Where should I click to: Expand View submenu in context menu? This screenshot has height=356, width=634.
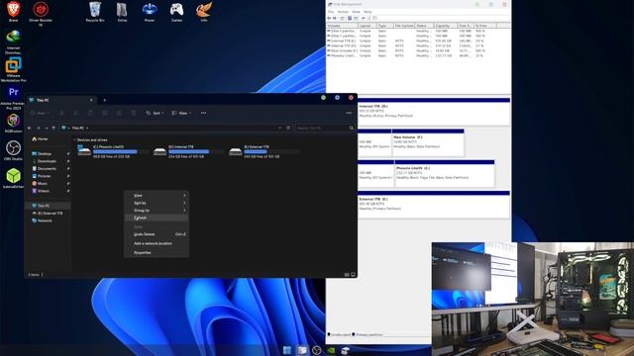(157, 196)
